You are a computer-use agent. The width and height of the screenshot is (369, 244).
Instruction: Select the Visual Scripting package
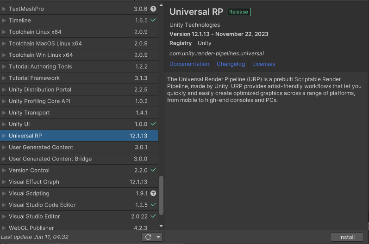pyautogui.click(x=79, y=193)
